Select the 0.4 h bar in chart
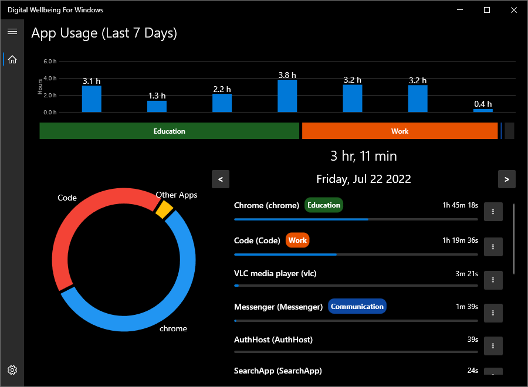 tap(483, 110)
